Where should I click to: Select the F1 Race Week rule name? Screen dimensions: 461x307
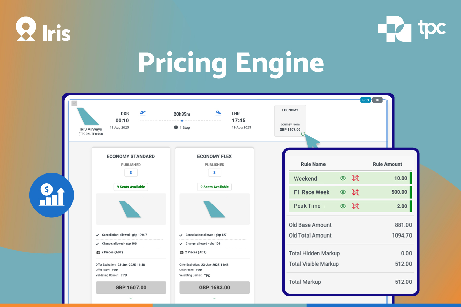pyautogui.click(x=312, y=192)
